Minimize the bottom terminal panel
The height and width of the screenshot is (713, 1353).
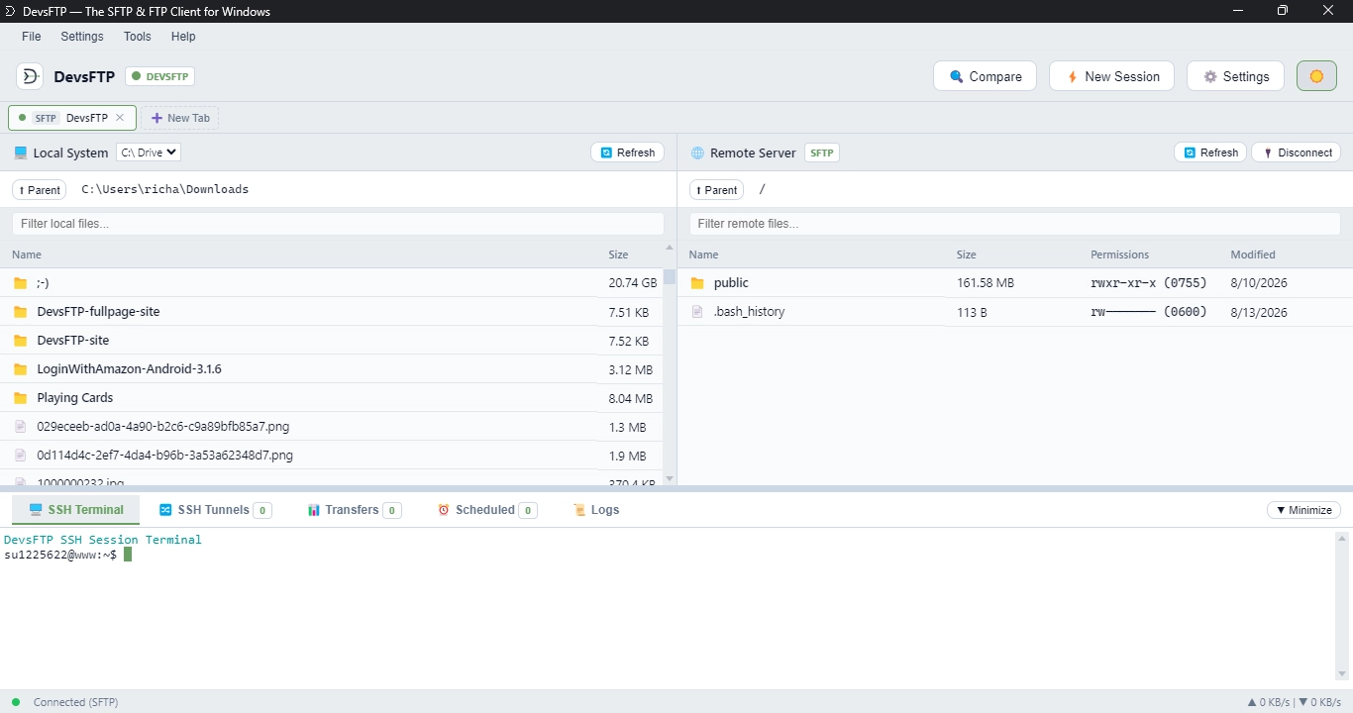(1303, 510)
